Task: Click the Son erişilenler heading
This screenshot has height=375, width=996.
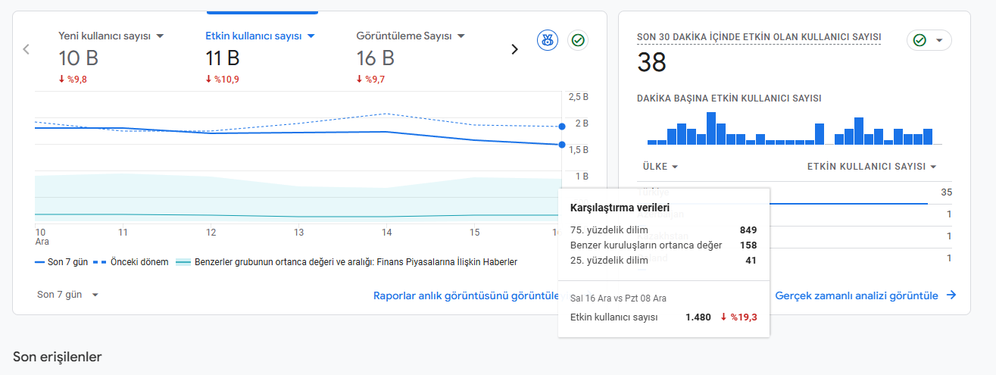Action: coord(58,357)
